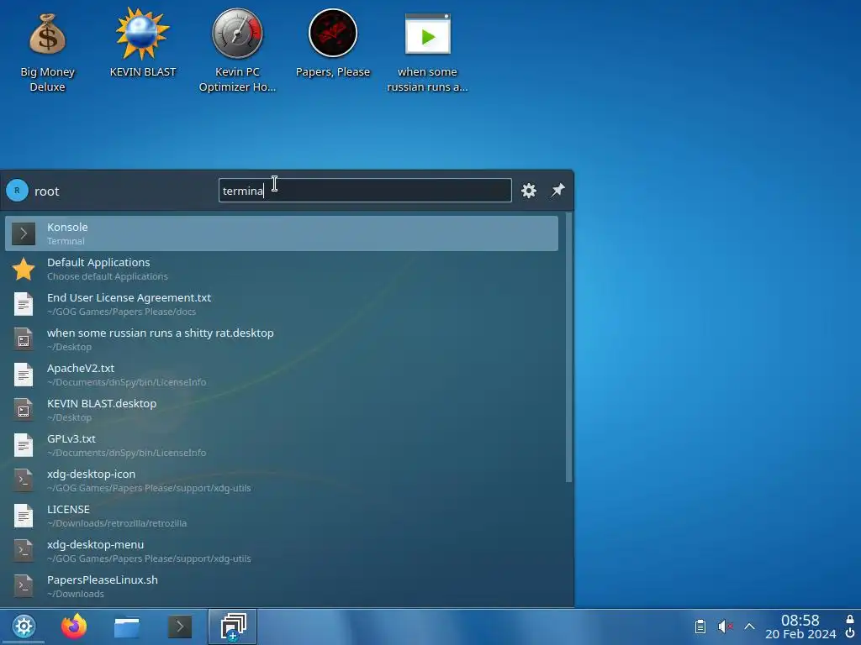Open the Kevin PC Optimizer desktop icon
Viewport: 861px width, 645px height.
point(237,50)
